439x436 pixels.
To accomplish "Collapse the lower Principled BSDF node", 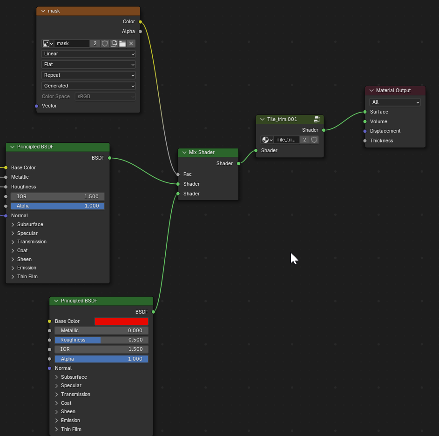I will (x=56, y=301).
